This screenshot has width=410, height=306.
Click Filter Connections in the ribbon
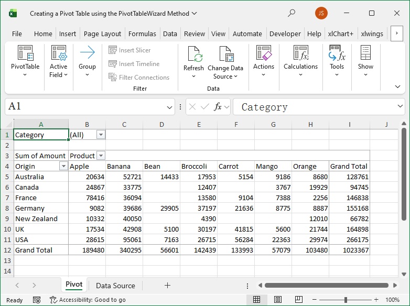139,78
